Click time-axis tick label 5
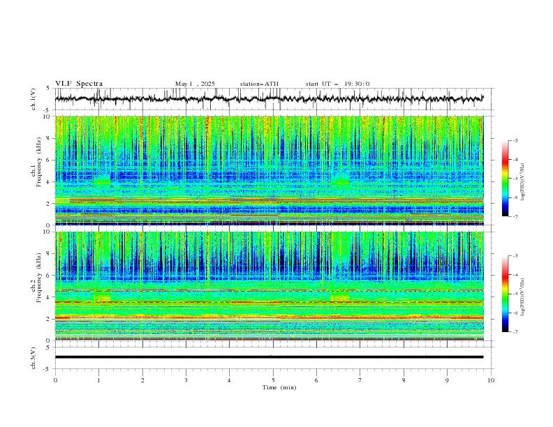Image resolution: width=553 pixels, height=427 pixels. pos(273,380)
